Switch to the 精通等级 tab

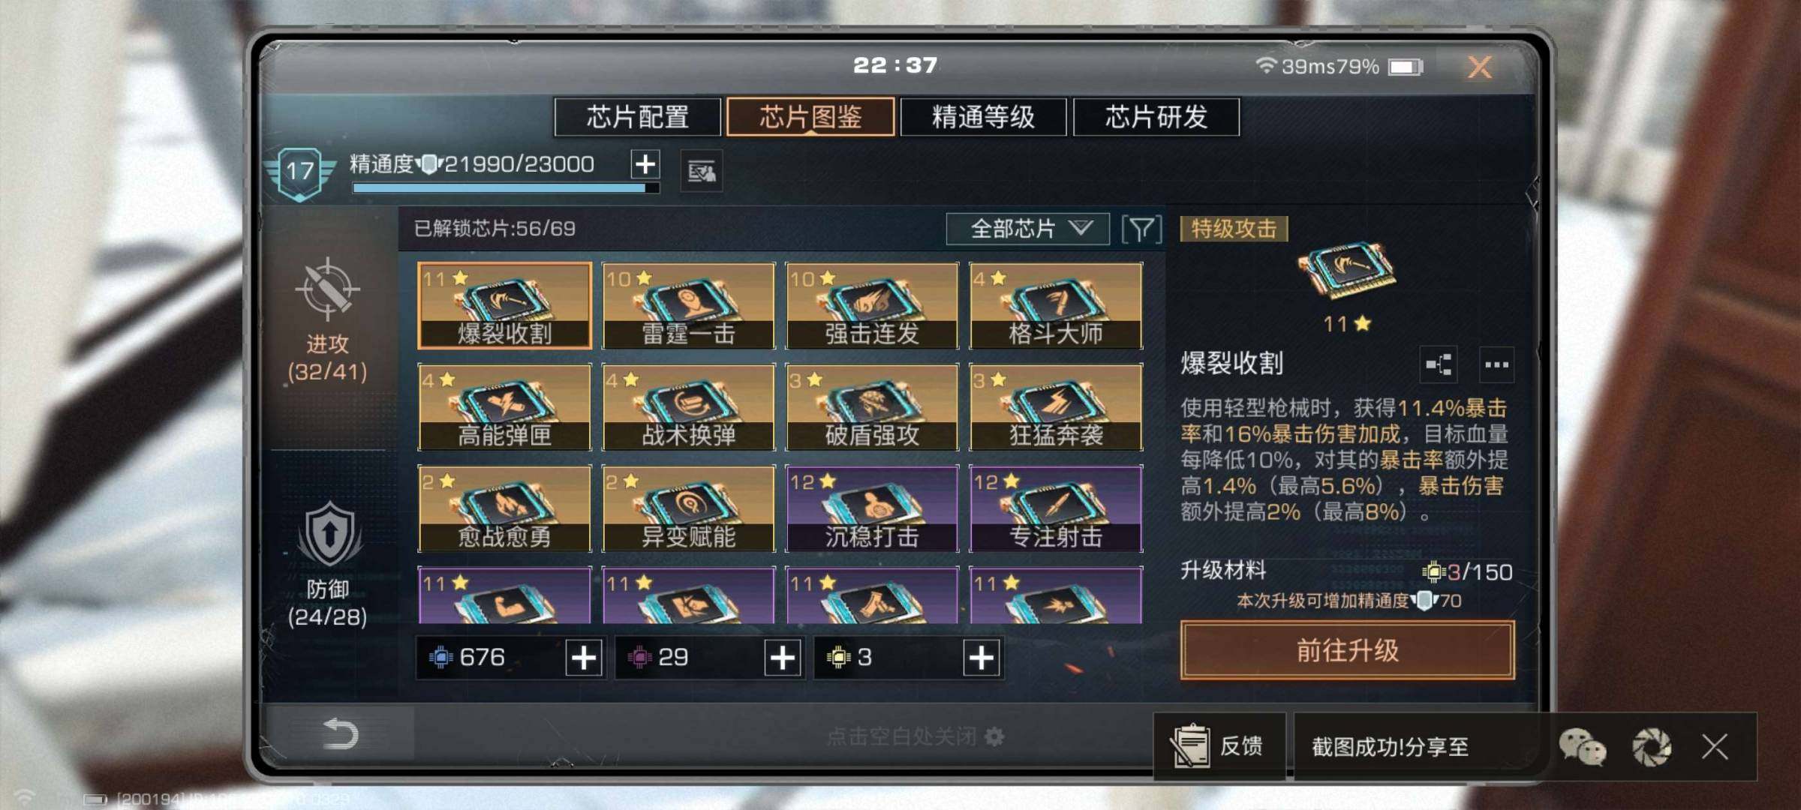tap(983, 117)
